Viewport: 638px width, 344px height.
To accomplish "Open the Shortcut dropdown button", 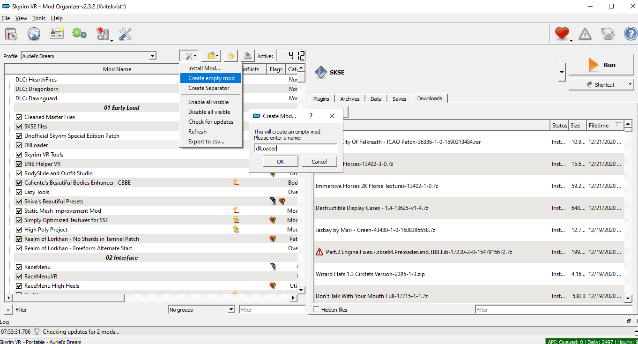I will (601, 84).
